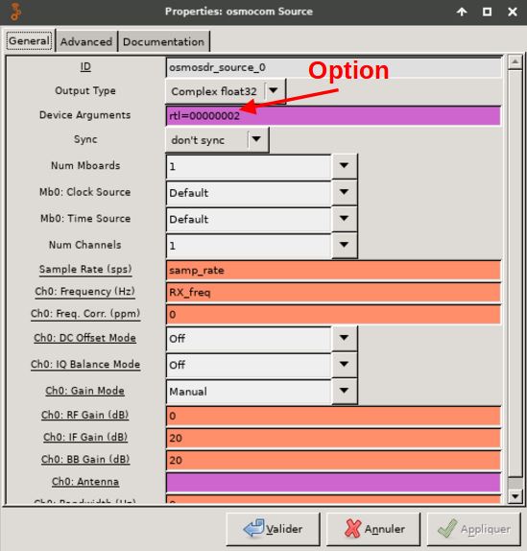Close the Properties dialog window
527x551 pixels.
513,12
